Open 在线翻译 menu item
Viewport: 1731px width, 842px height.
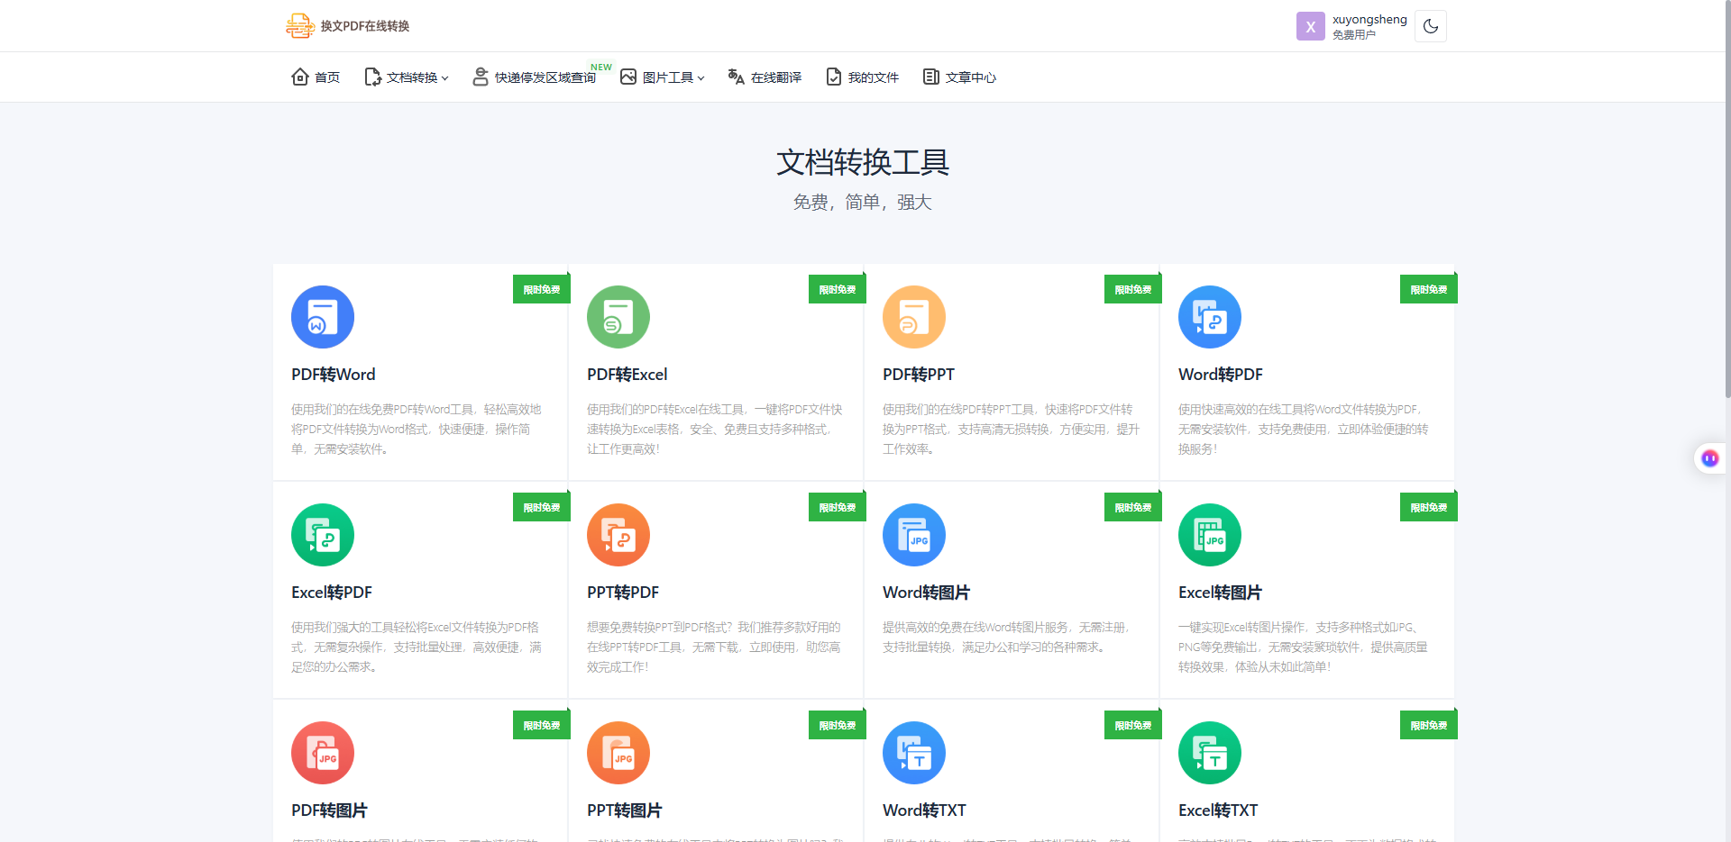pyautogui.click(x=776, y=77)
